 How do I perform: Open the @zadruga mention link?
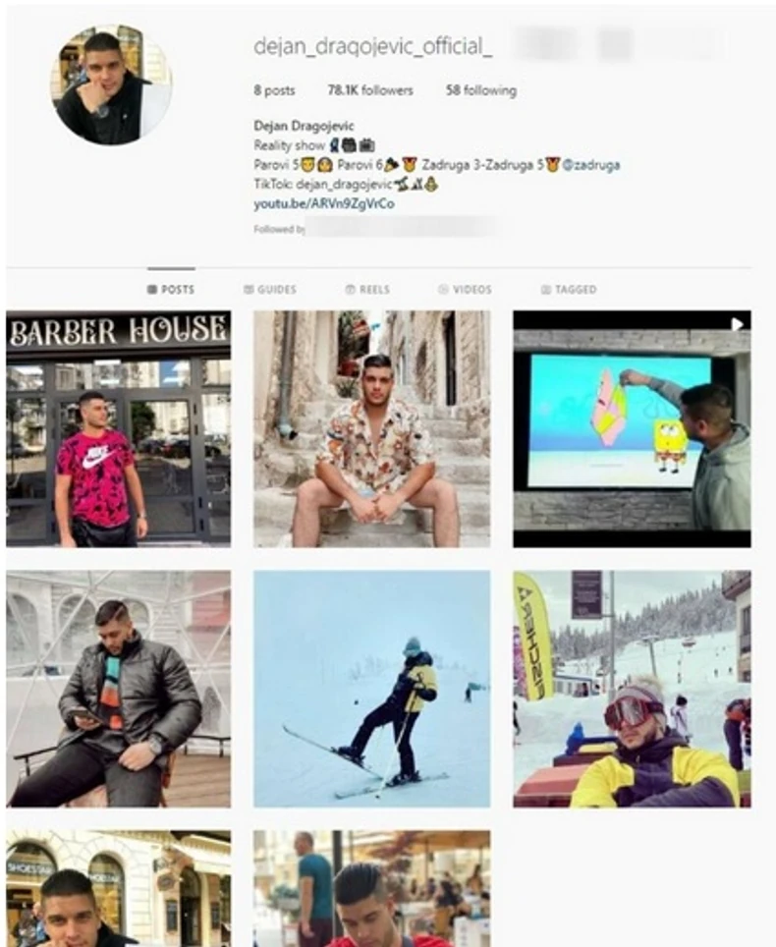tap(591, 165)
